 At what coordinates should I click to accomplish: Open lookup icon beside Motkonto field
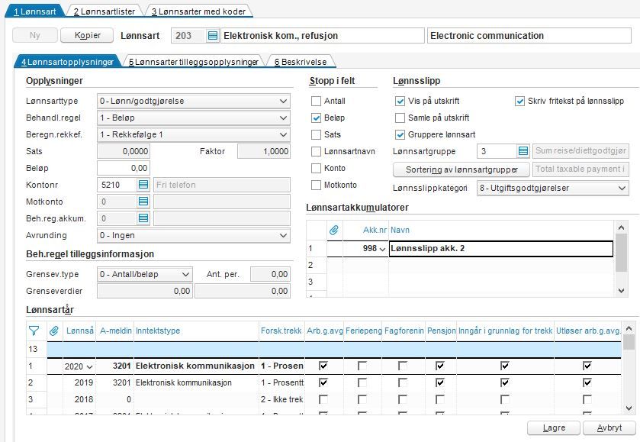click(143, 202)
